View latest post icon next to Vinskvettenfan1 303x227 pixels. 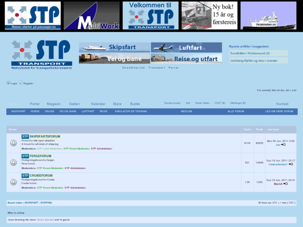tap(291, 164)
